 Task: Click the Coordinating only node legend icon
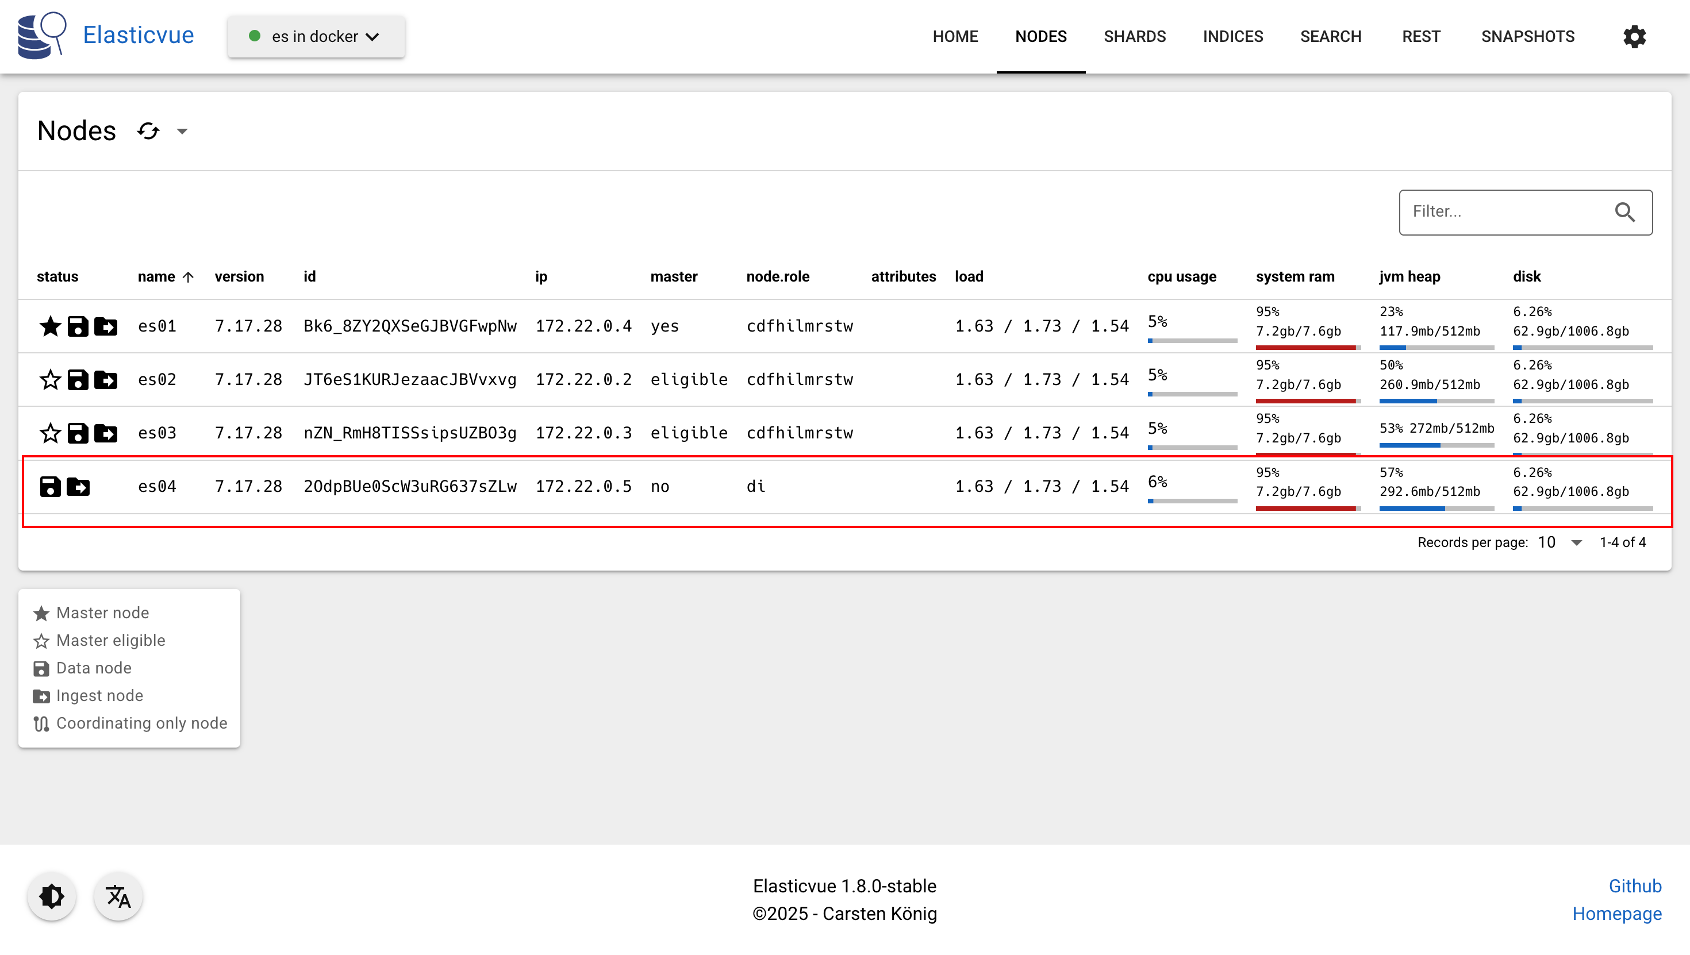tap(41, 723)
